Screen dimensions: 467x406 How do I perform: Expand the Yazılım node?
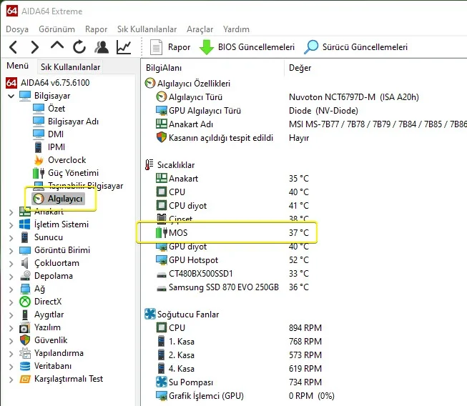point(11,328)
